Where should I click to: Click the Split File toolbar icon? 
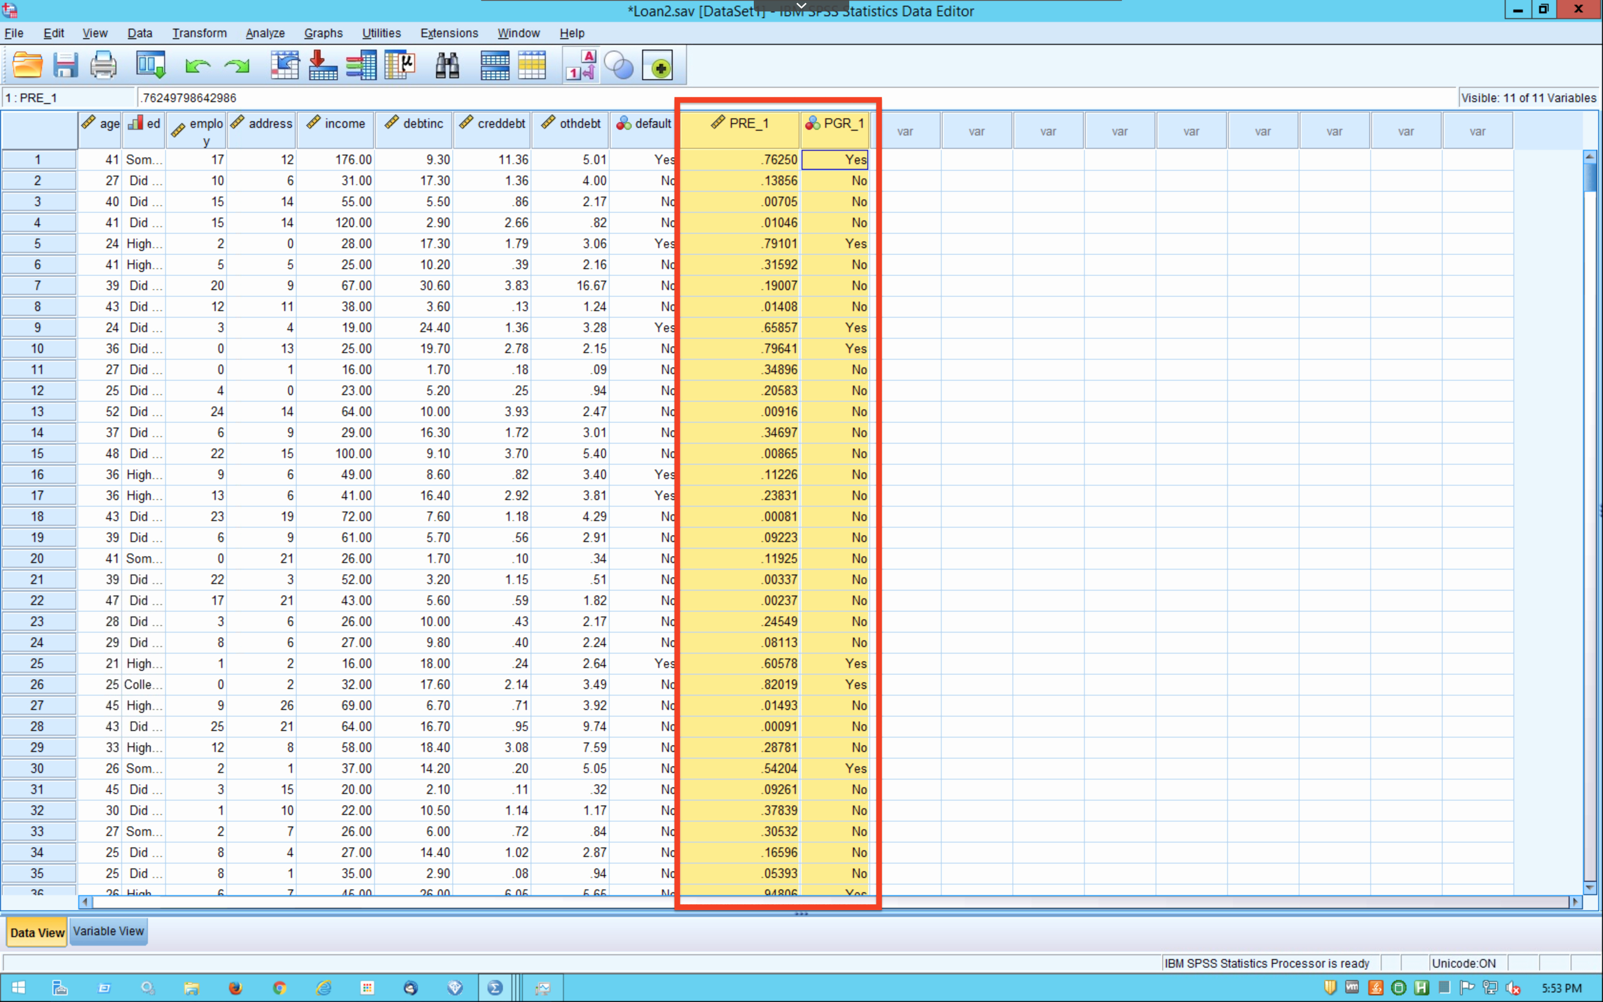[495, 66]
